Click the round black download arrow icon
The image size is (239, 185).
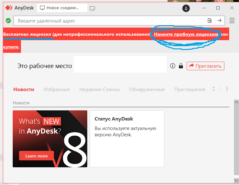pyautogui.click(x=186, y=8)
